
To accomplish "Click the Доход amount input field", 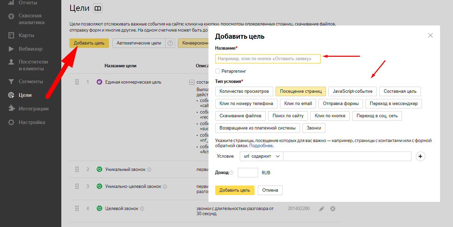I will point(248,173).
